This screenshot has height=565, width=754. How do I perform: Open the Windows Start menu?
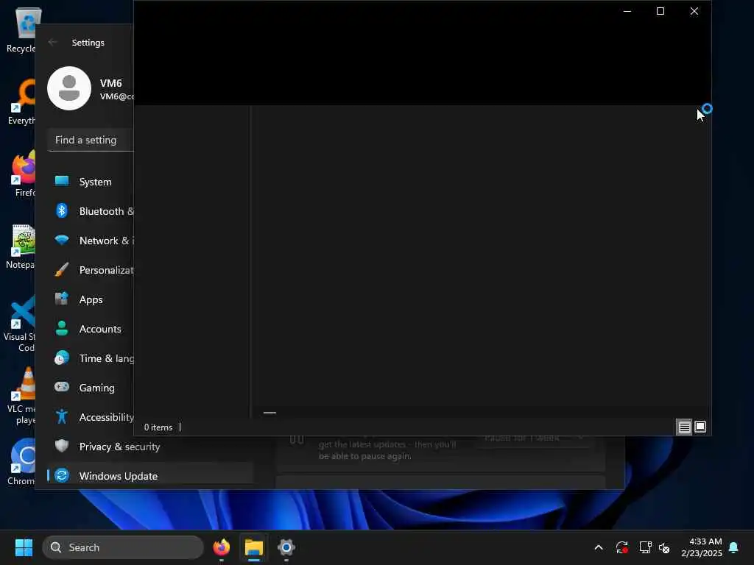coord(24,547)
